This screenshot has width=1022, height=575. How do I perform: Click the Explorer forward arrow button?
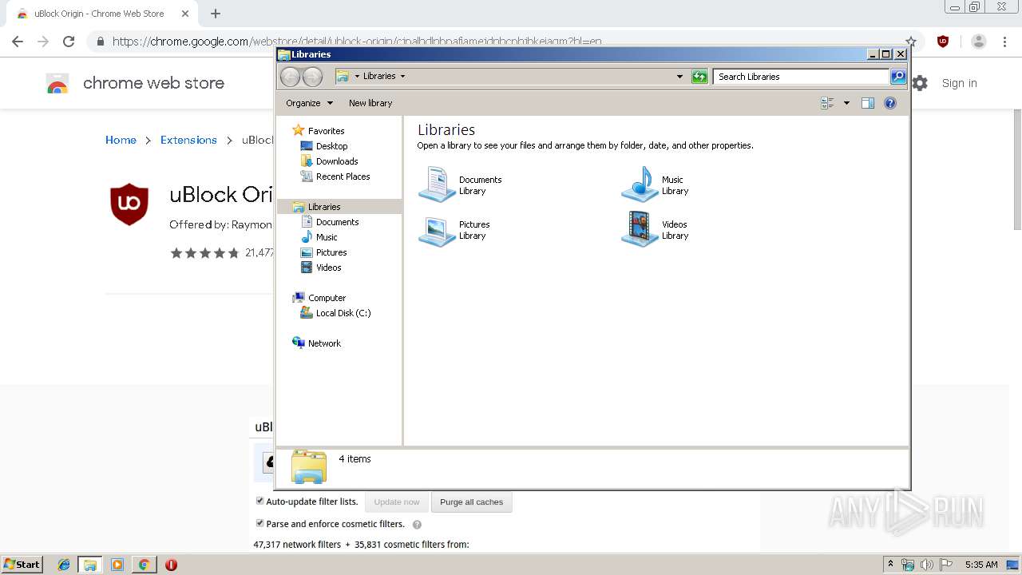pyautogui.click(x=312, y=77)
